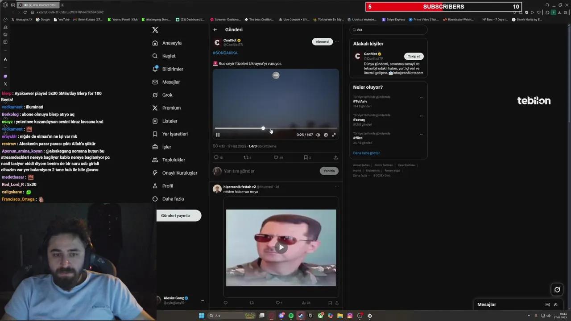The image size is (571, 321).
Task: Bookmark the Conflict post
Action: coord(307,157)
